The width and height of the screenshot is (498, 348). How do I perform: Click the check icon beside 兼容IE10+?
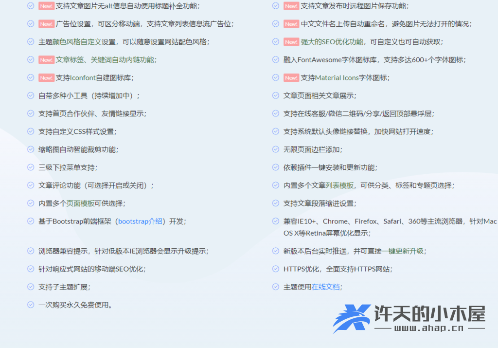276,221
